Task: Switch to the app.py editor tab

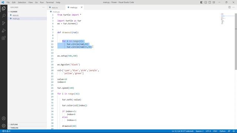Action: tap(56, 7)
